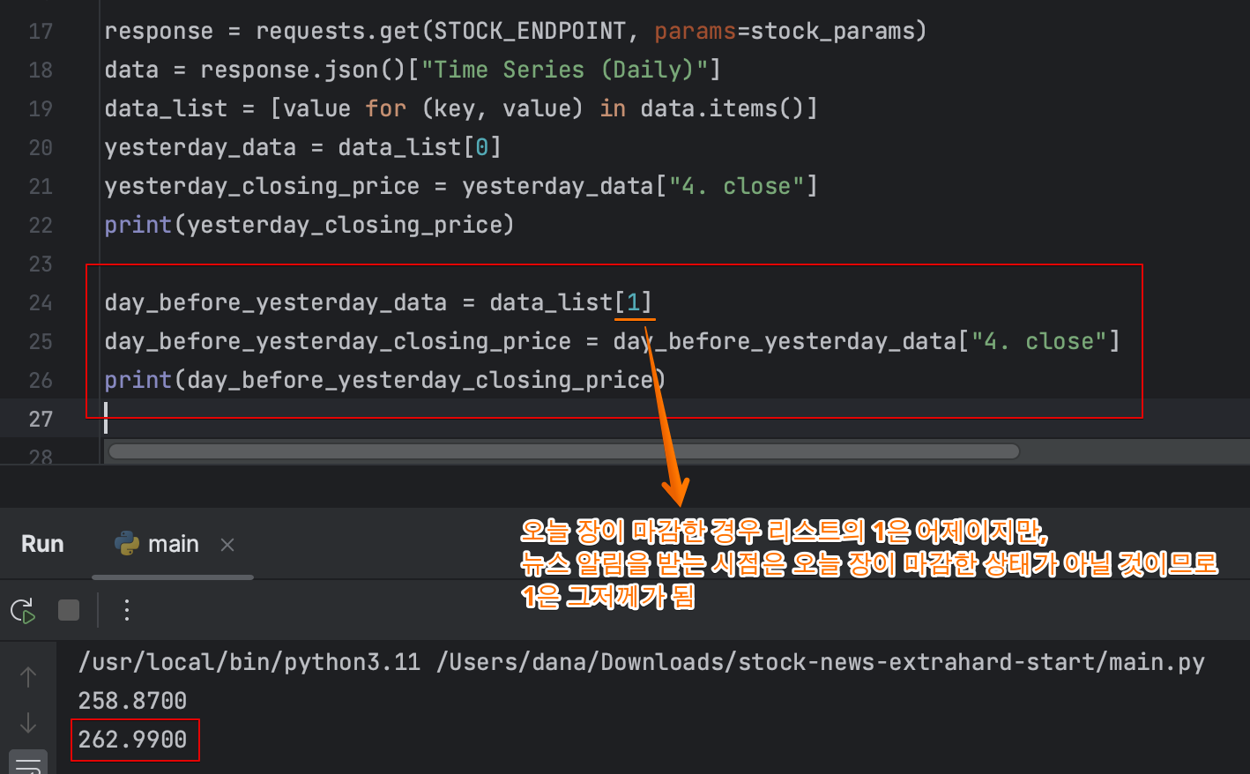Screen dimensions: 1250x774
Task: Click the Python icon on the main run tab
Action: (x=127, y=544)
